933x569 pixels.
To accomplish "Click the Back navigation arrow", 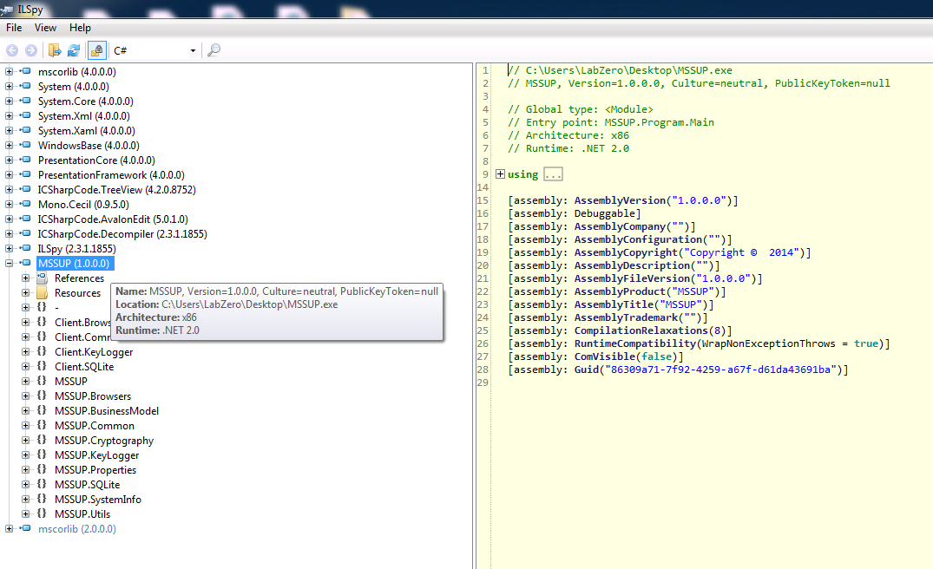I will [12, 51].
